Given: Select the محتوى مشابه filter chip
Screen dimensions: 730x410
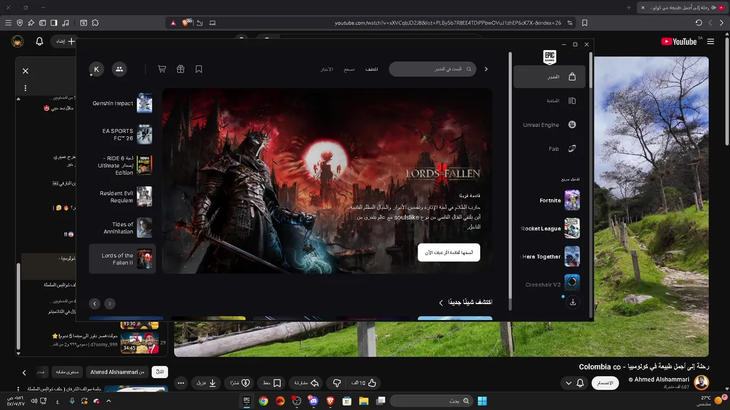Looking at the screenshot, I should pyautogui.click(x=68, y=372).
